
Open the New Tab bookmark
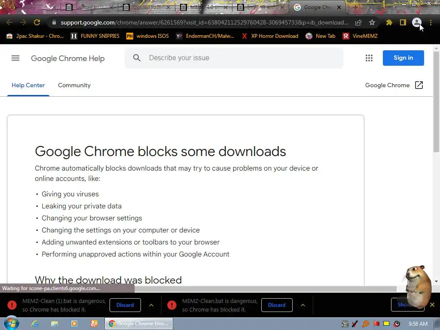coord(321,36)
